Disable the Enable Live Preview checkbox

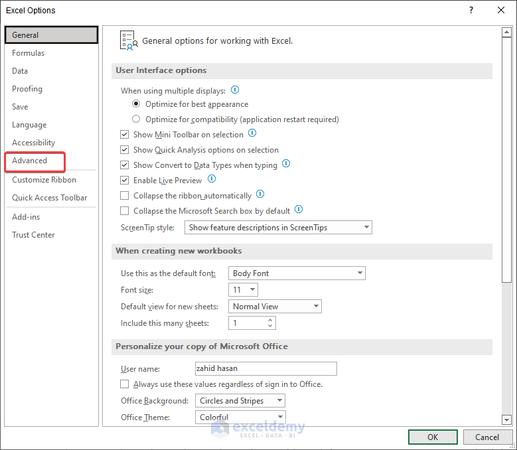click(124, 181)
